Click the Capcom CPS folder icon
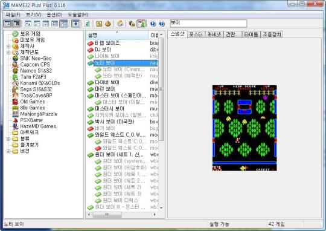This screenshot has height=231, width=326. (x=15, y=65)
